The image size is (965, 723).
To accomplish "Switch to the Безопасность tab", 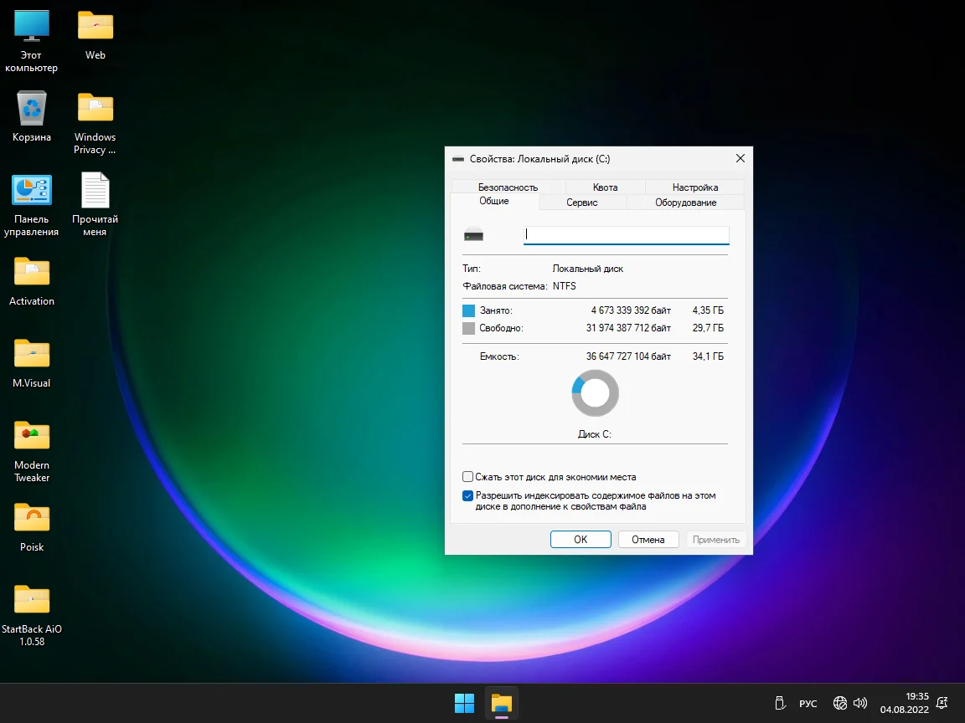I will pyautogui.click(x=508, y=187).
